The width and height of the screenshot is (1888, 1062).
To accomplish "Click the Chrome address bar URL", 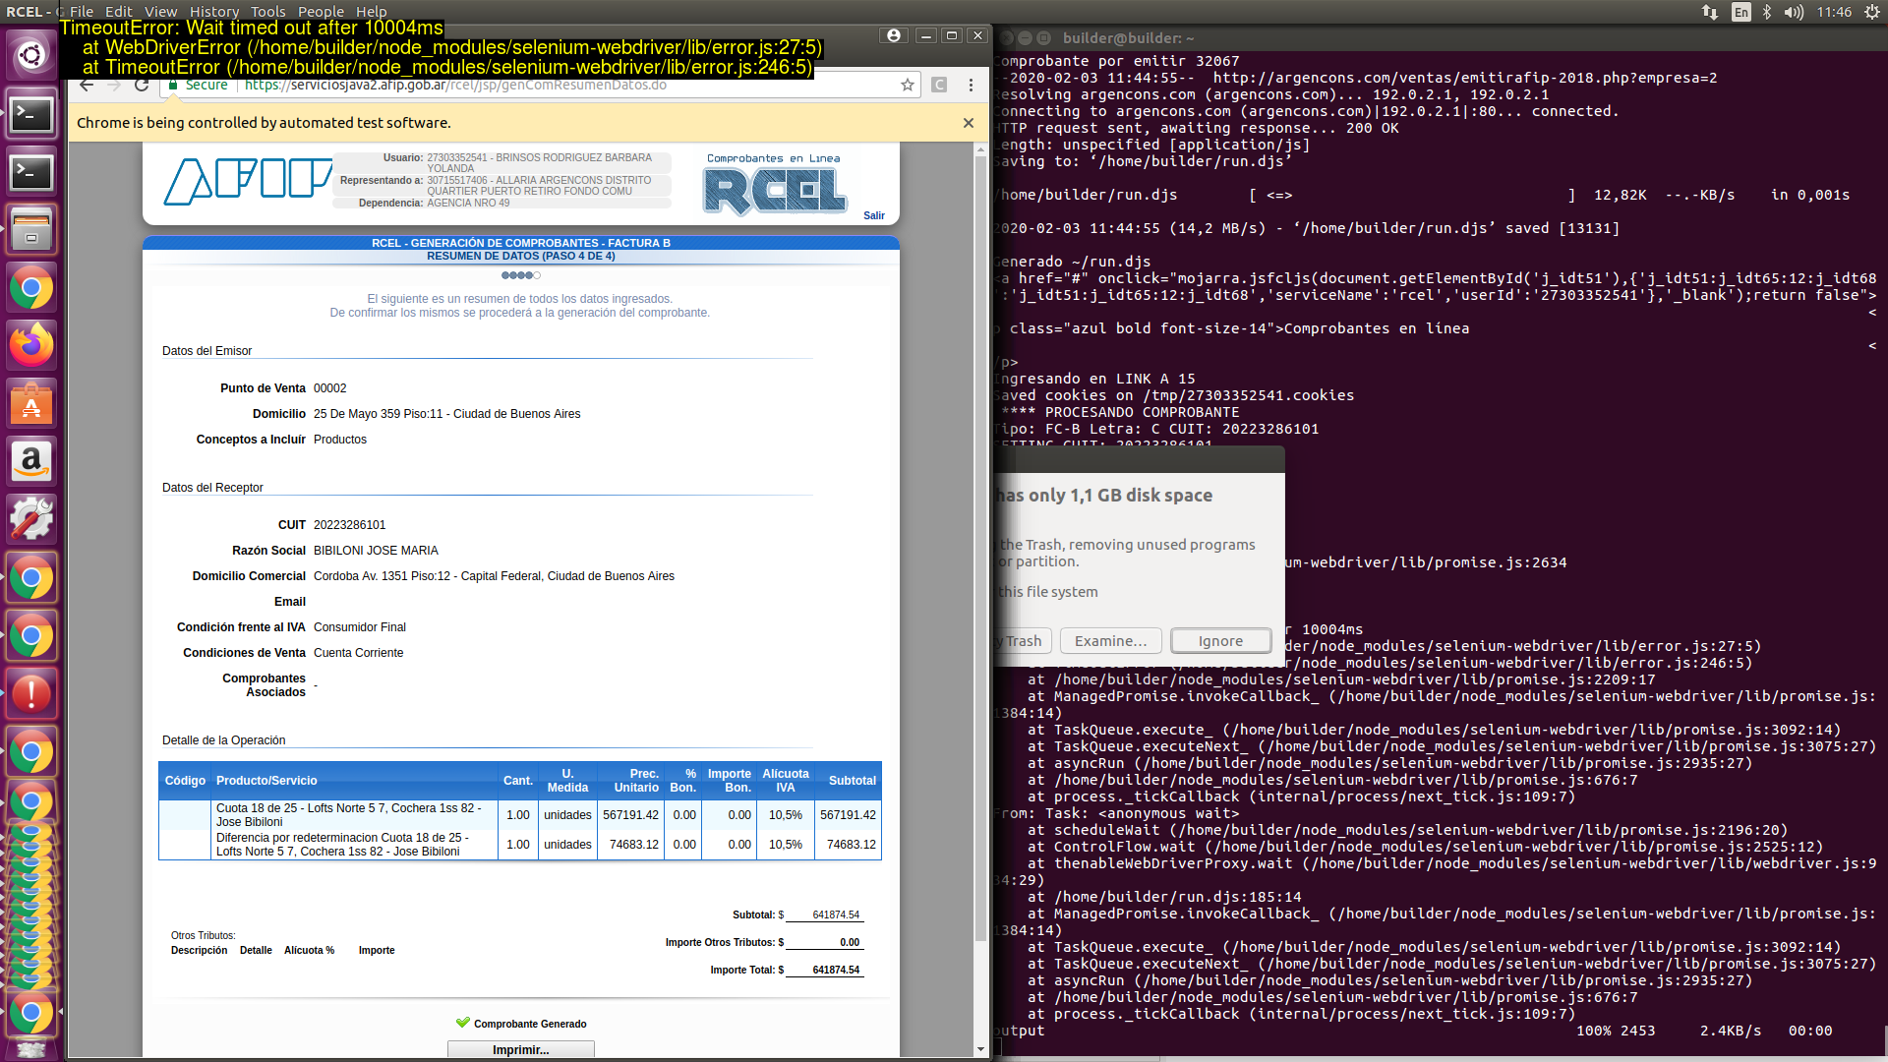I will (x=455, y=86).
